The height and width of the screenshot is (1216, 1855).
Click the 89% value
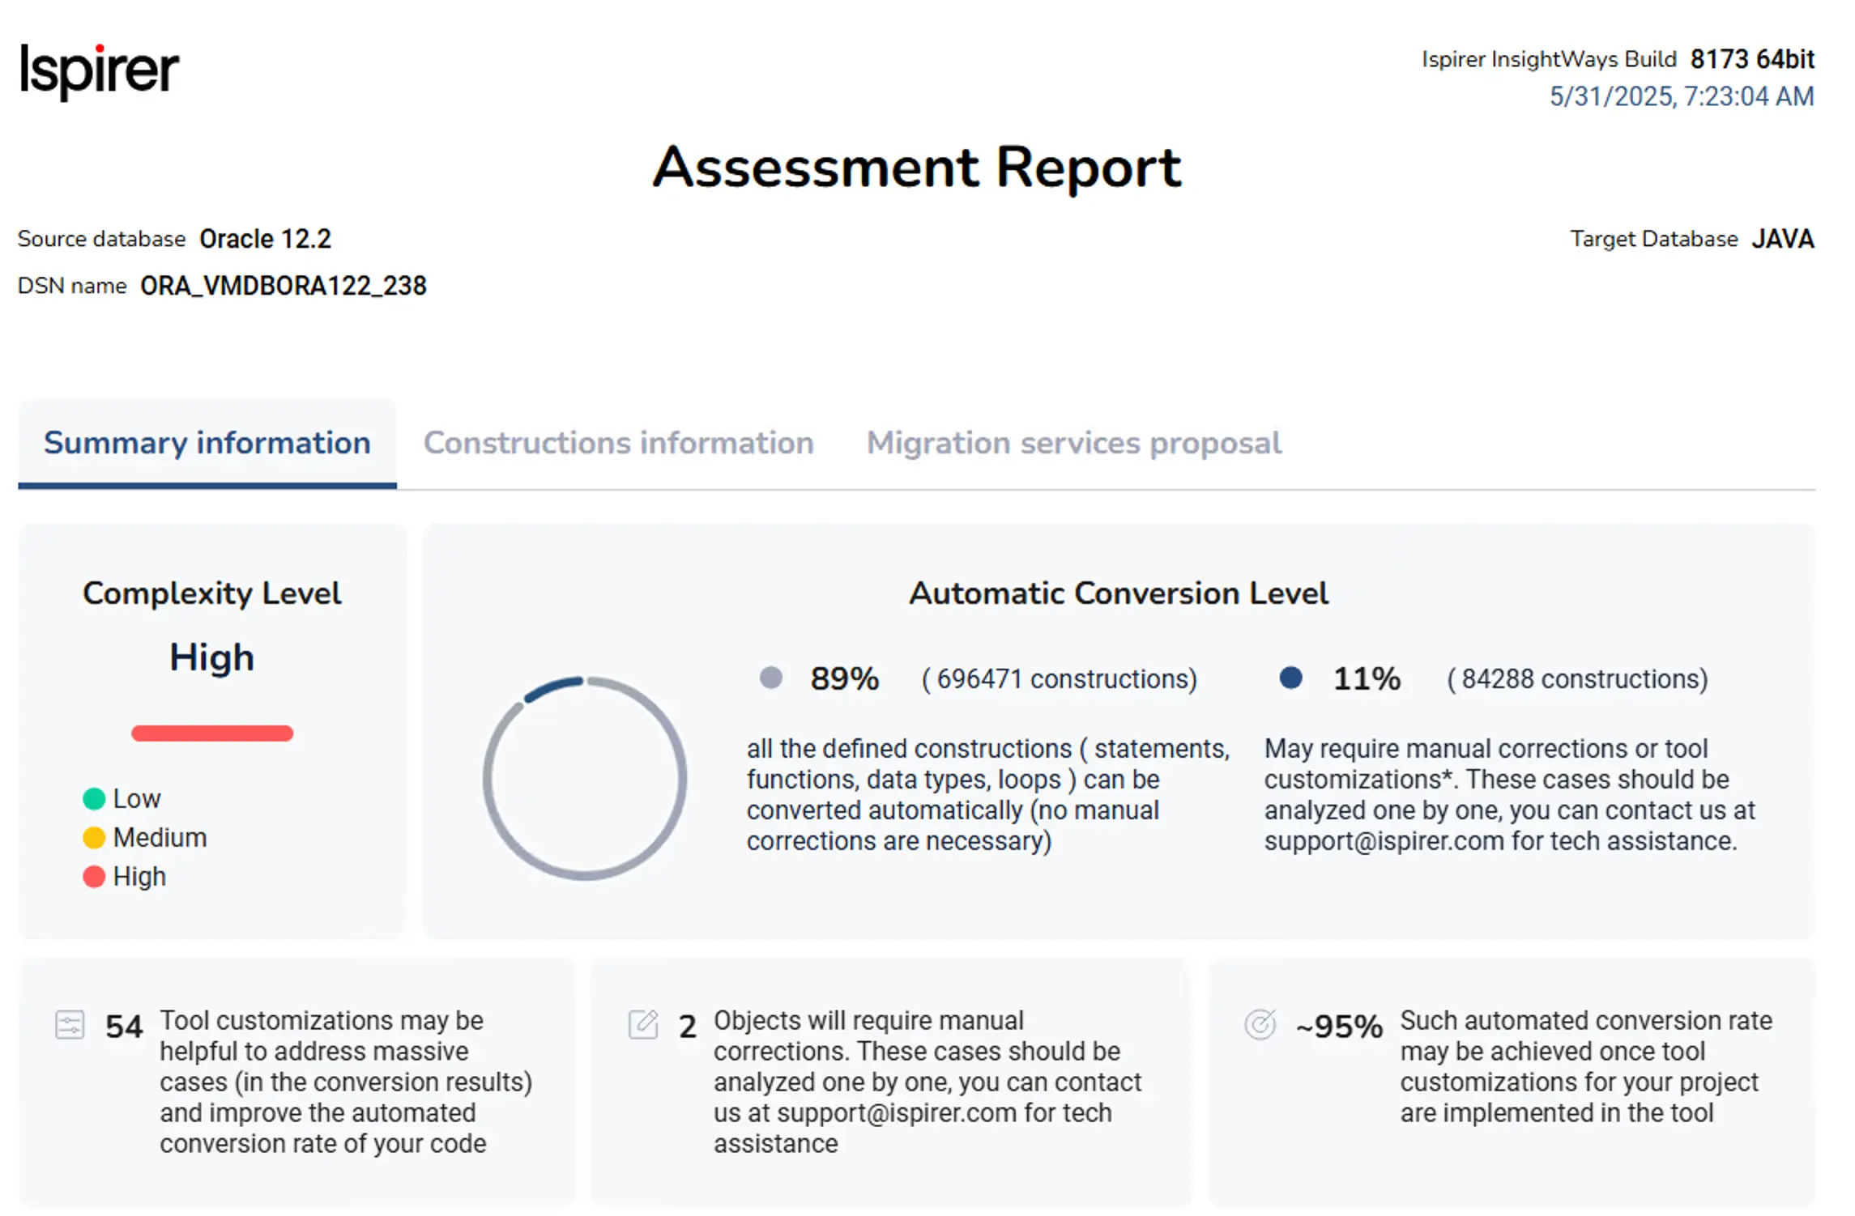(845, 678)
